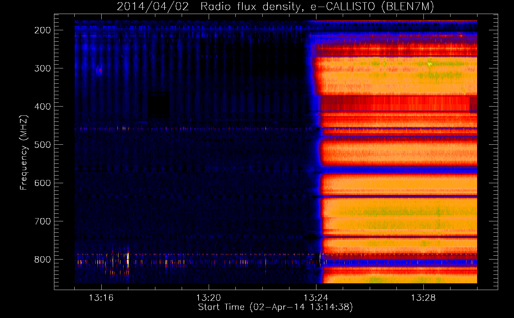514x318 pixels.
Task: Click the 300 frequency tick label
Action: (43, 68)
